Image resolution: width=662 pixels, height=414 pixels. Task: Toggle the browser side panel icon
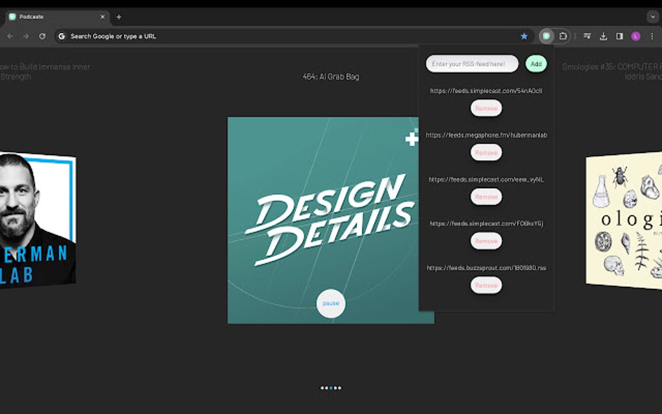(x=619, y=36)
